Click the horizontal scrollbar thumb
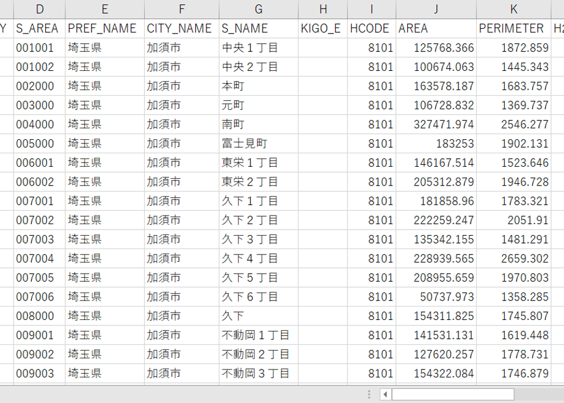Screen dimensions: 564x403 coord(452,394)
